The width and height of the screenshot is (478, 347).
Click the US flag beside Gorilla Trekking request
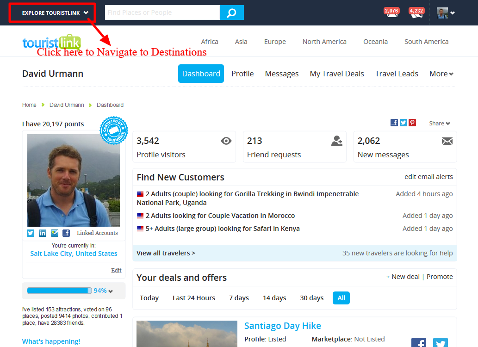coord(140,194)
